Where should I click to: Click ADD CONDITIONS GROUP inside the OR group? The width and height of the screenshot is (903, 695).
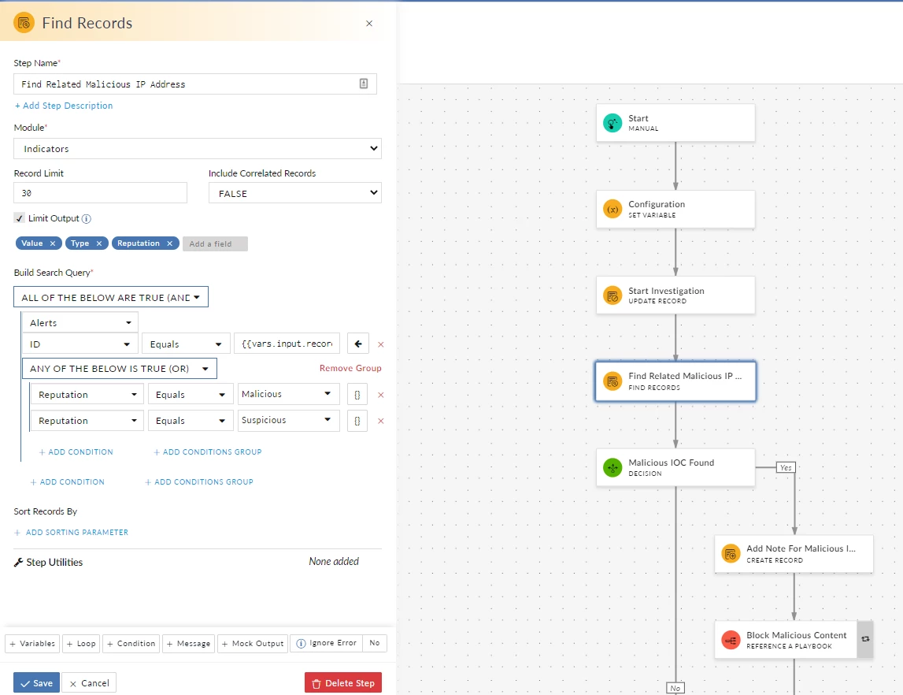coord(207,452)
